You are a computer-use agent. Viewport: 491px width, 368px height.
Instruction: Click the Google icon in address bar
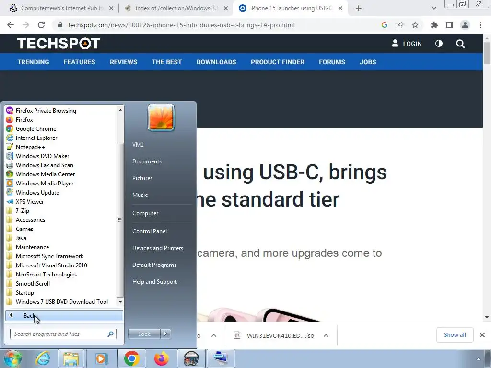click(385, 25)
